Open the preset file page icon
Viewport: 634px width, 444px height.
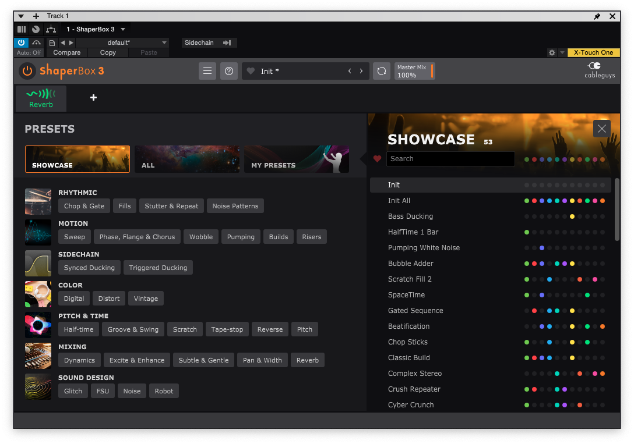click(x=52, y=42)
